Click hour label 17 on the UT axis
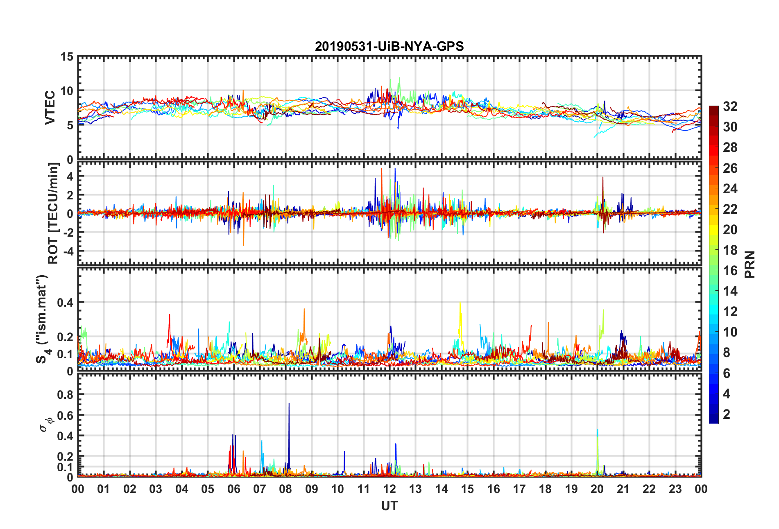Screen dimensions: 779x529 point(519,489)
